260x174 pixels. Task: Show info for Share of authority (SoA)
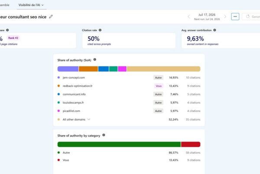(94, 60)
